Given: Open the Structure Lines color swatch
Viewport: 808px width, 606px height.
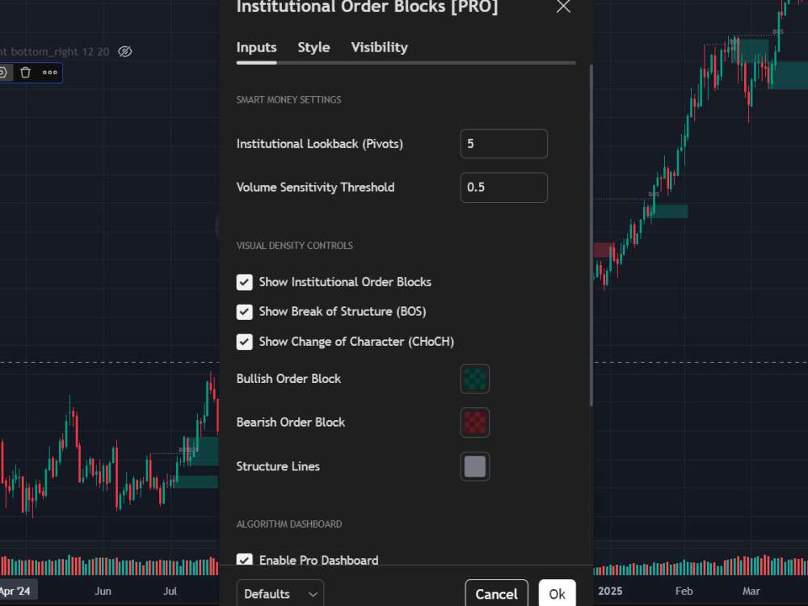Looking at the screenshot, I should (474, 466).
